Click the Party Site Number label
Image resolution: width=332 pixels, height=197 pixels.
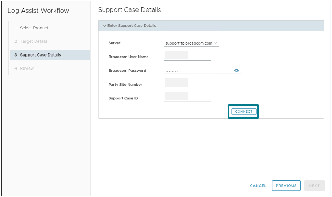coord(125,85)
